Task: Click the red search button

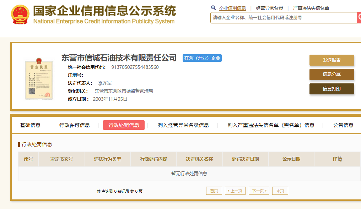Action: (359, 18)
